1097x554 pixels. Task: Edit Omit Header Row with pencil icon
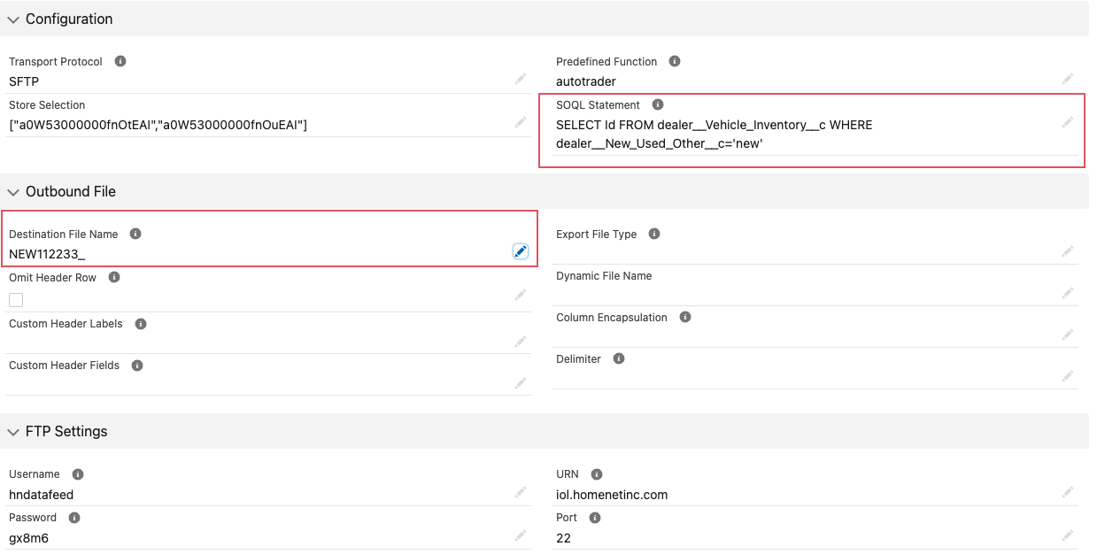521,295
